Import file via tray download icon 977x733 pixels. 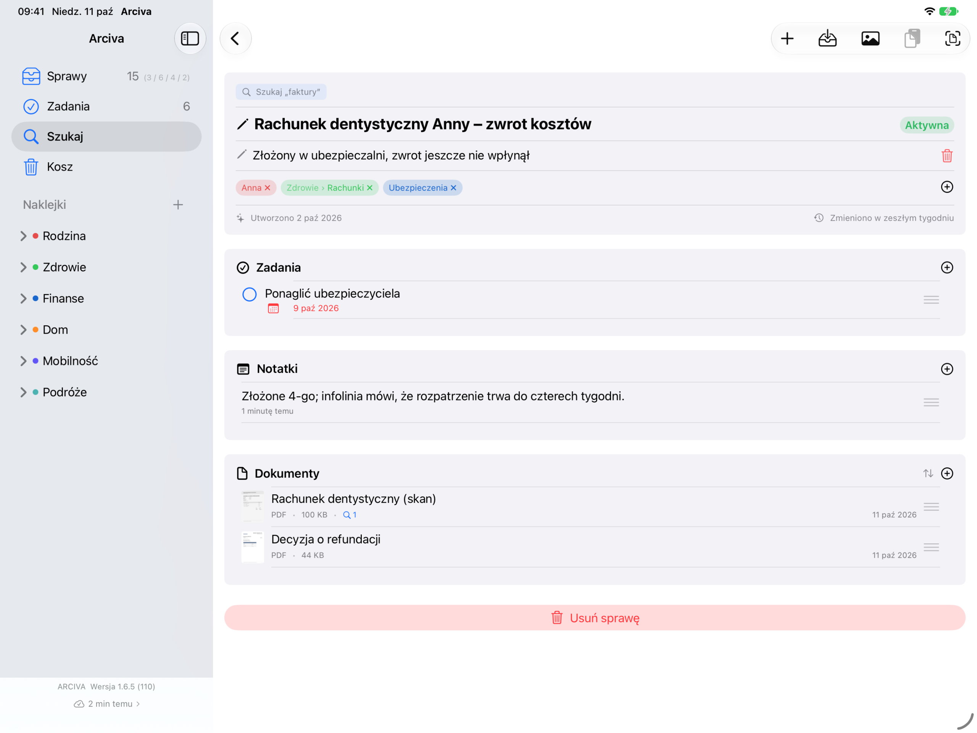coord(827,39)
